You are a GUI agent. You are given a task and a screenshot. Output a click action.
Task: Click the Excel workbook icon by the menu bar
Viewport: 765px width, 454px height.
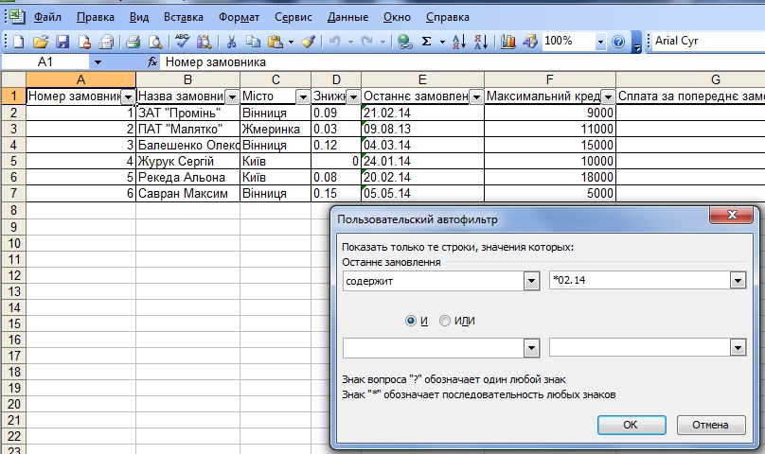[17, 17]
